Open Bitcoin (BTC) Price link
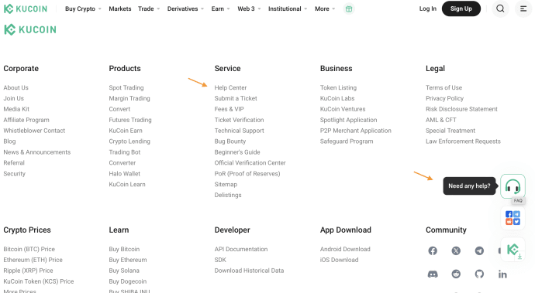Screen dimensions: 535x293 29,249
